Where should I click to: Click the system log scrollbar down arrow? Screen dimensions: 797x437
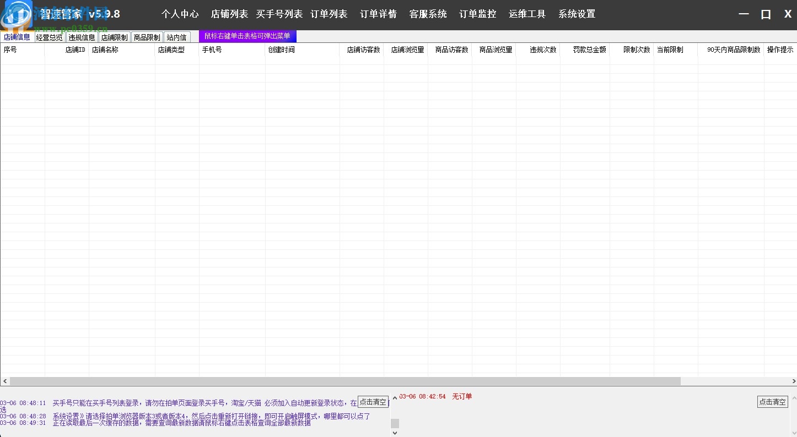(395, 433)
